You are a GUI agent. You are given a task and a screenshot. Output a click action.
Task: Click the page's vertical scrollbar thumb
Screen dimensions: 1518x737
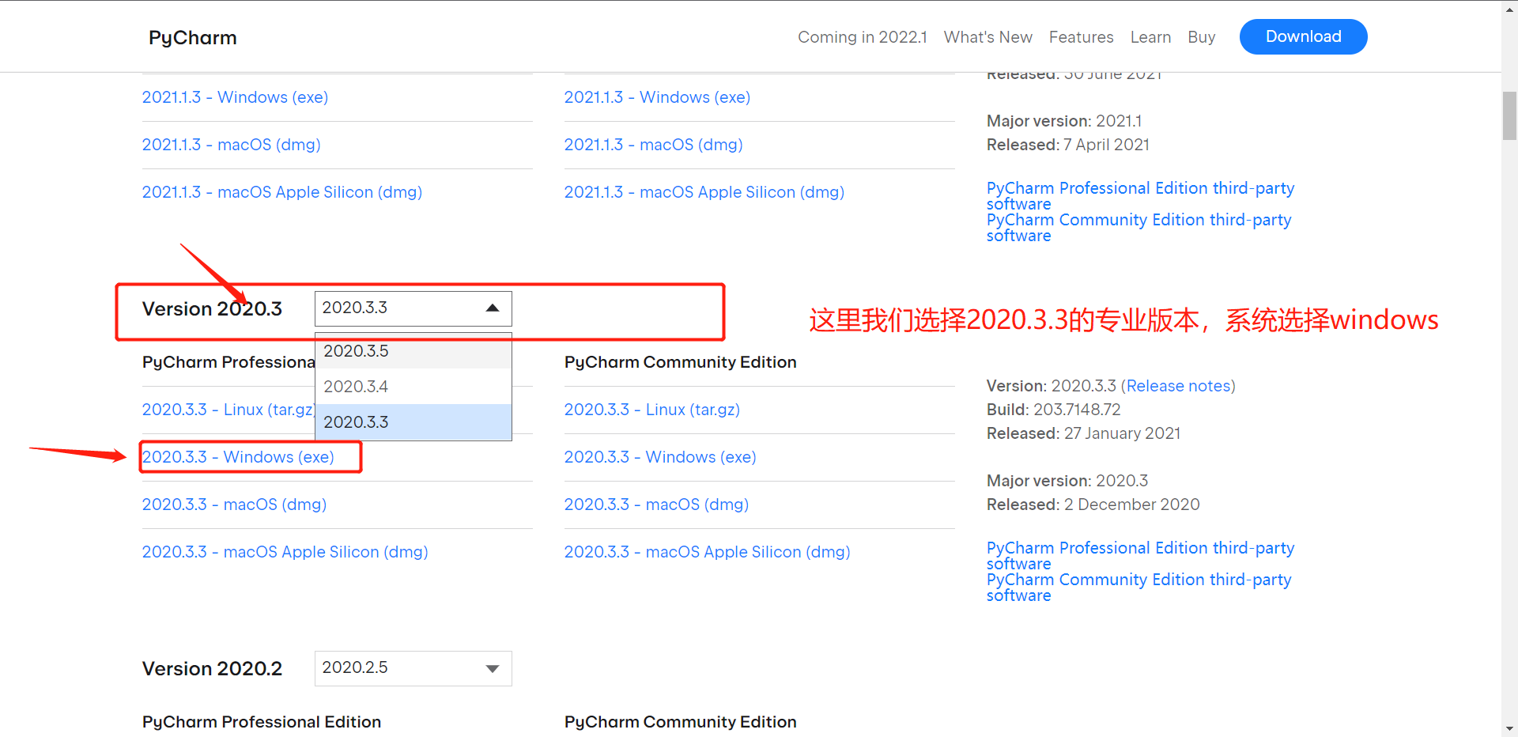tap(1509, 115)
